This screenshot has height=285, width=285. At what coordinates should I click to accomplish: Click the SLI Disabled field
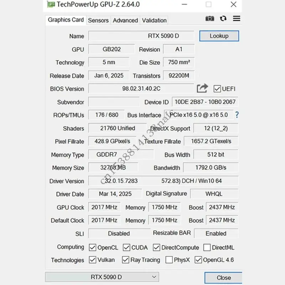tap(119, 233)
